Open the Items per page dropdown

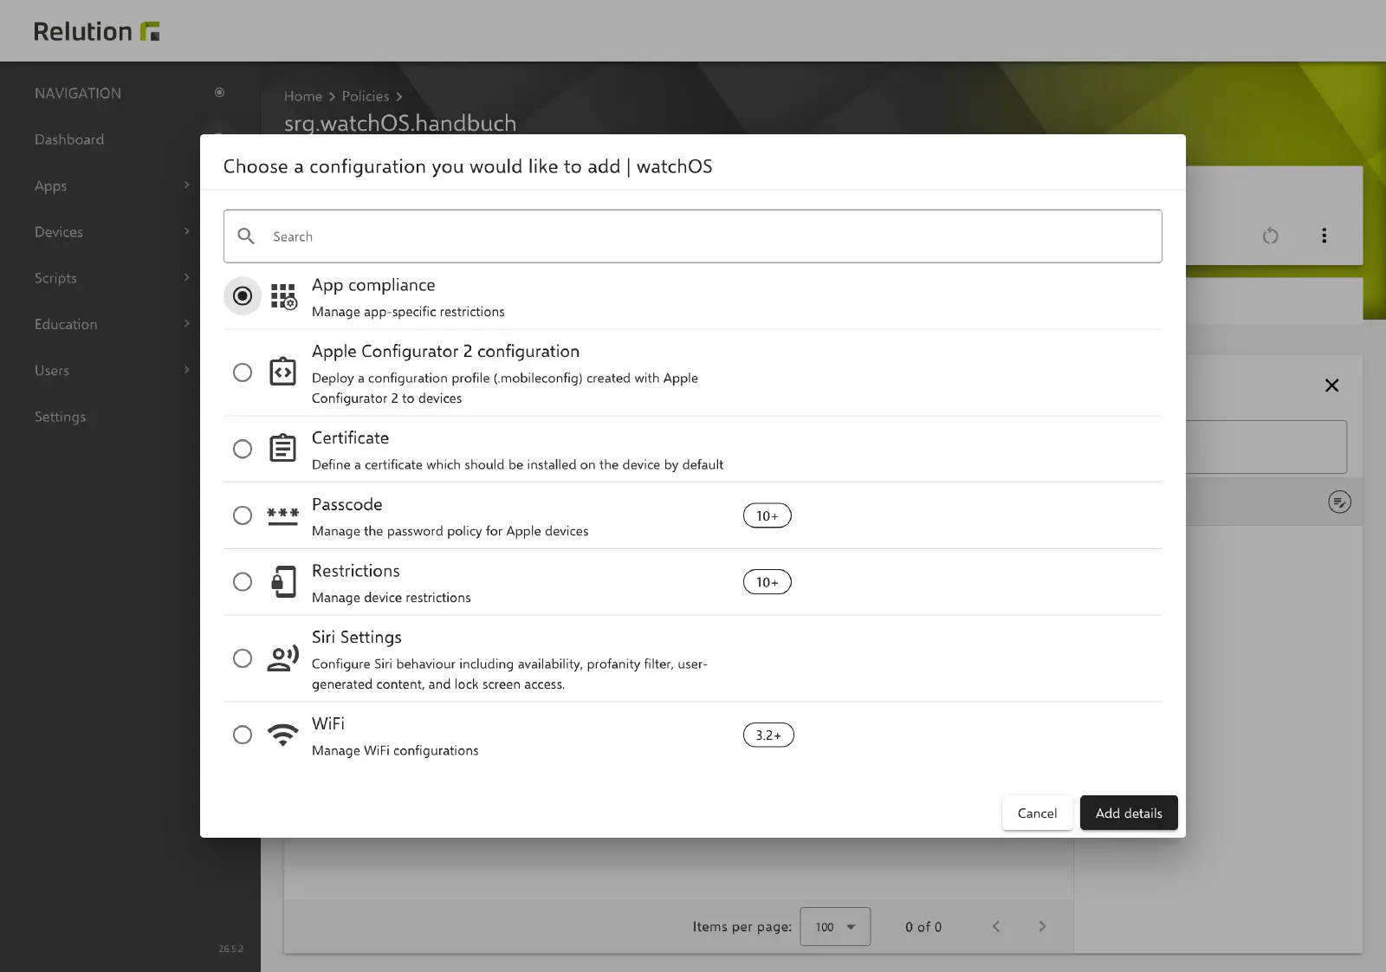(835, 927)
